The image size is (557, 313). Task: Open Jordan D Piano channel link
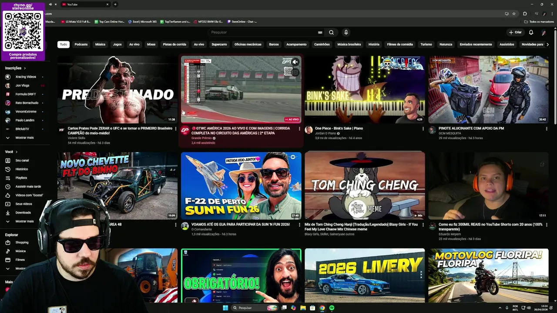(325, 133)
